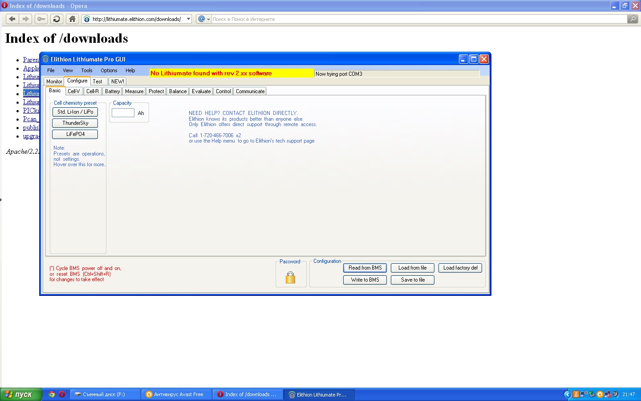Click the Opera back arrow button
Image resolution: width=641 pixels, height=401 pixels.
point(12,19)
